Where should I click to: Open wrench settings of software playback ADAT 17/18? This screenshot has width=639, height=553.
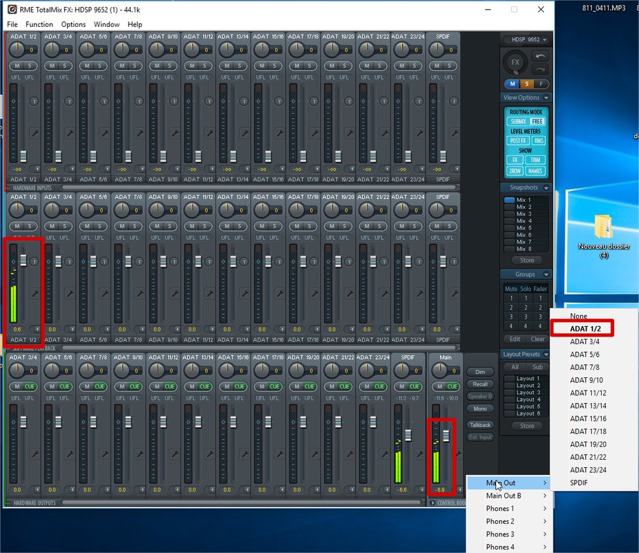click(x=314, y=294)
